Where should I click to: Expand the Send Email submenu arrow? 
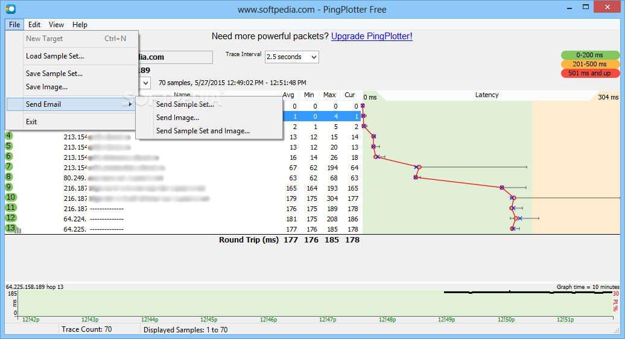tap(130, 104)
